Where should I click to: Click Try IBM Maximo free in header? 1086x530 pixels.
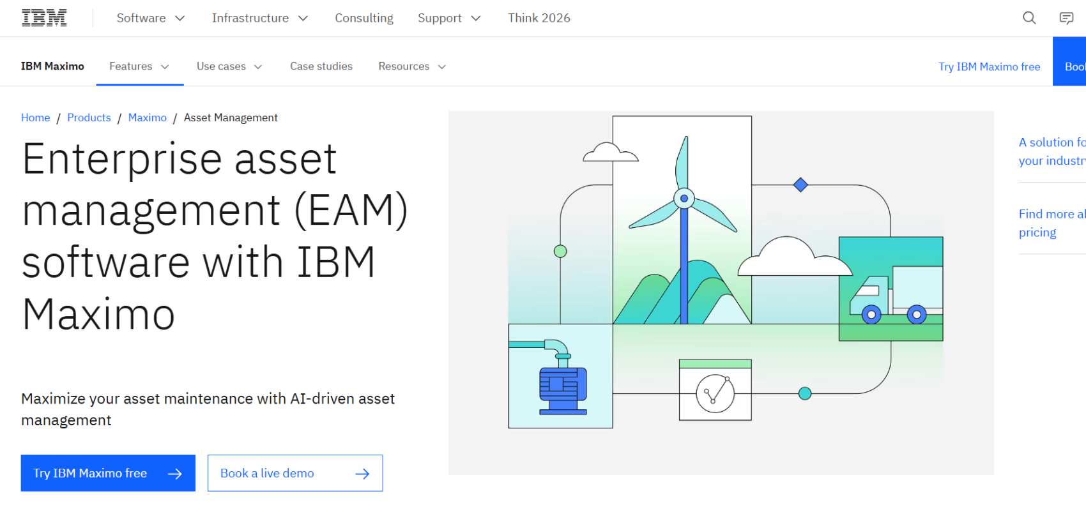(989, 66)
